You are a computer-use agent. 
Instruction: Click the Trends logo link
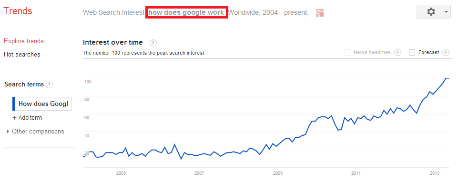point(18,11)
